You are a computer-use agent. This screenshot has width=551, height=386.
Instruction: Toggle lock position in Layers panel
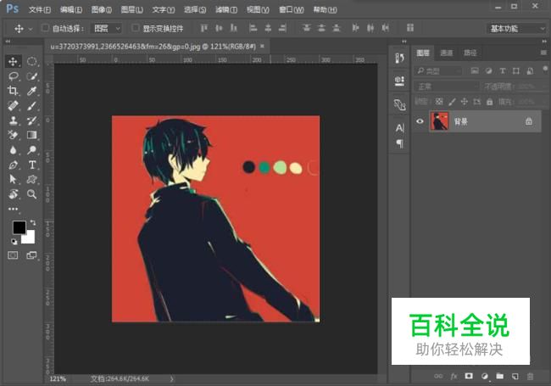(x=465, y=102)
